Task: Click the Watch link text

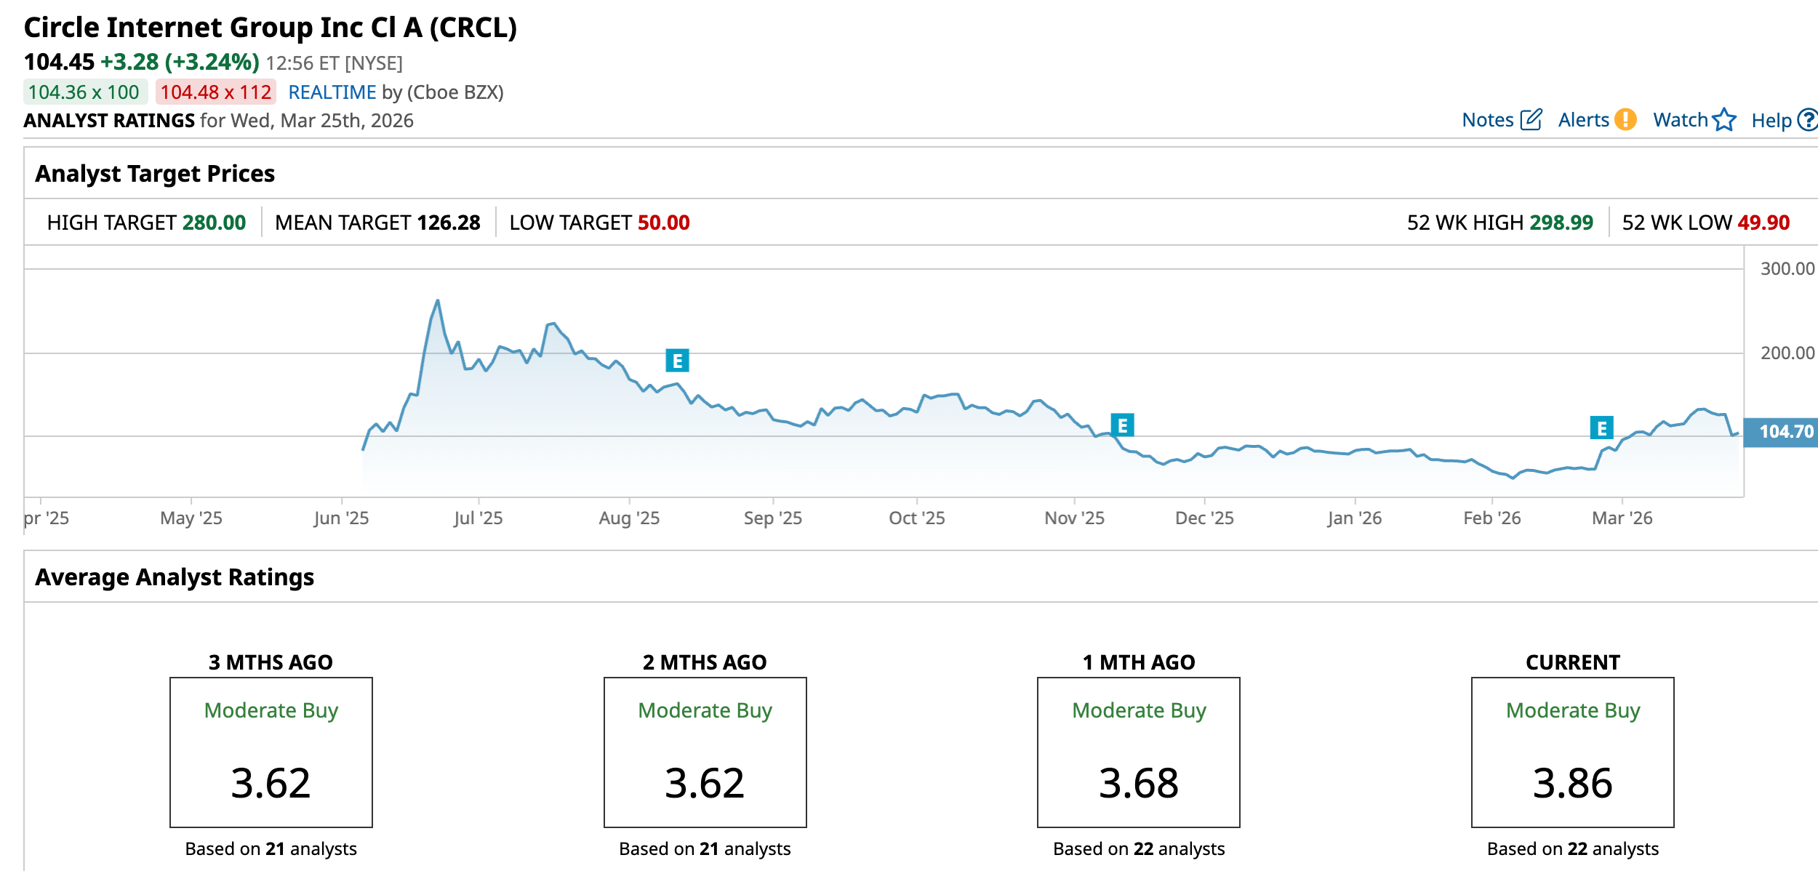Action: pos(1680,120)
